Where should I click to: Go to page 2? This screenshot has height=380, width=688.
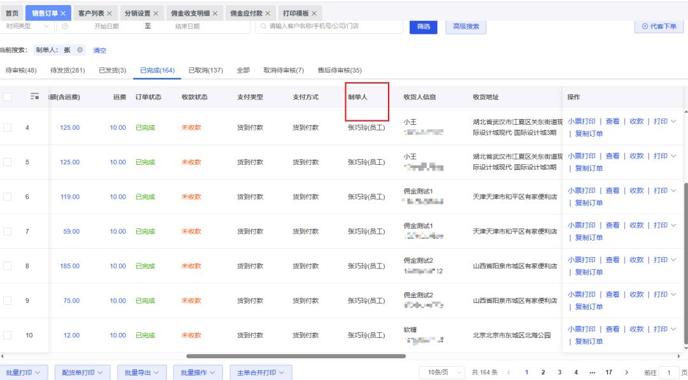pos(543,372)
